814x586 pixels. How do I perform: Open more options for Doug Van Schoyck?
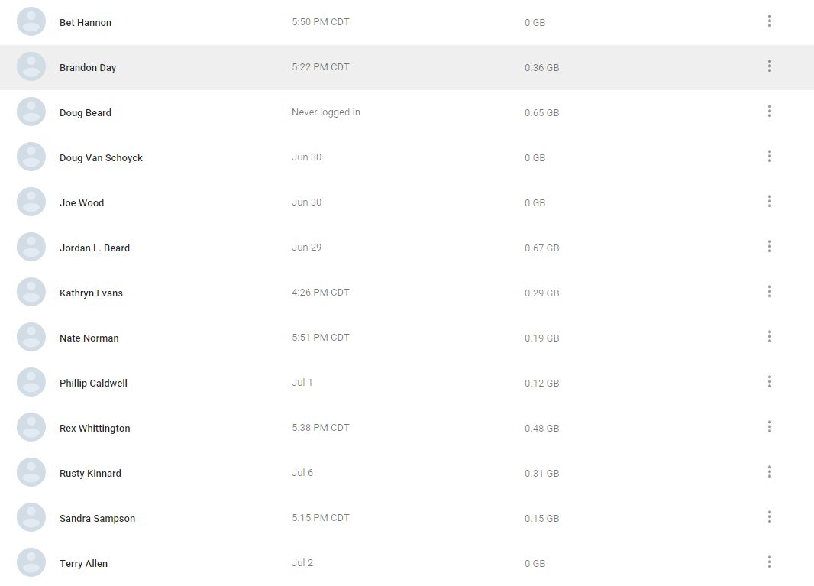769,157
